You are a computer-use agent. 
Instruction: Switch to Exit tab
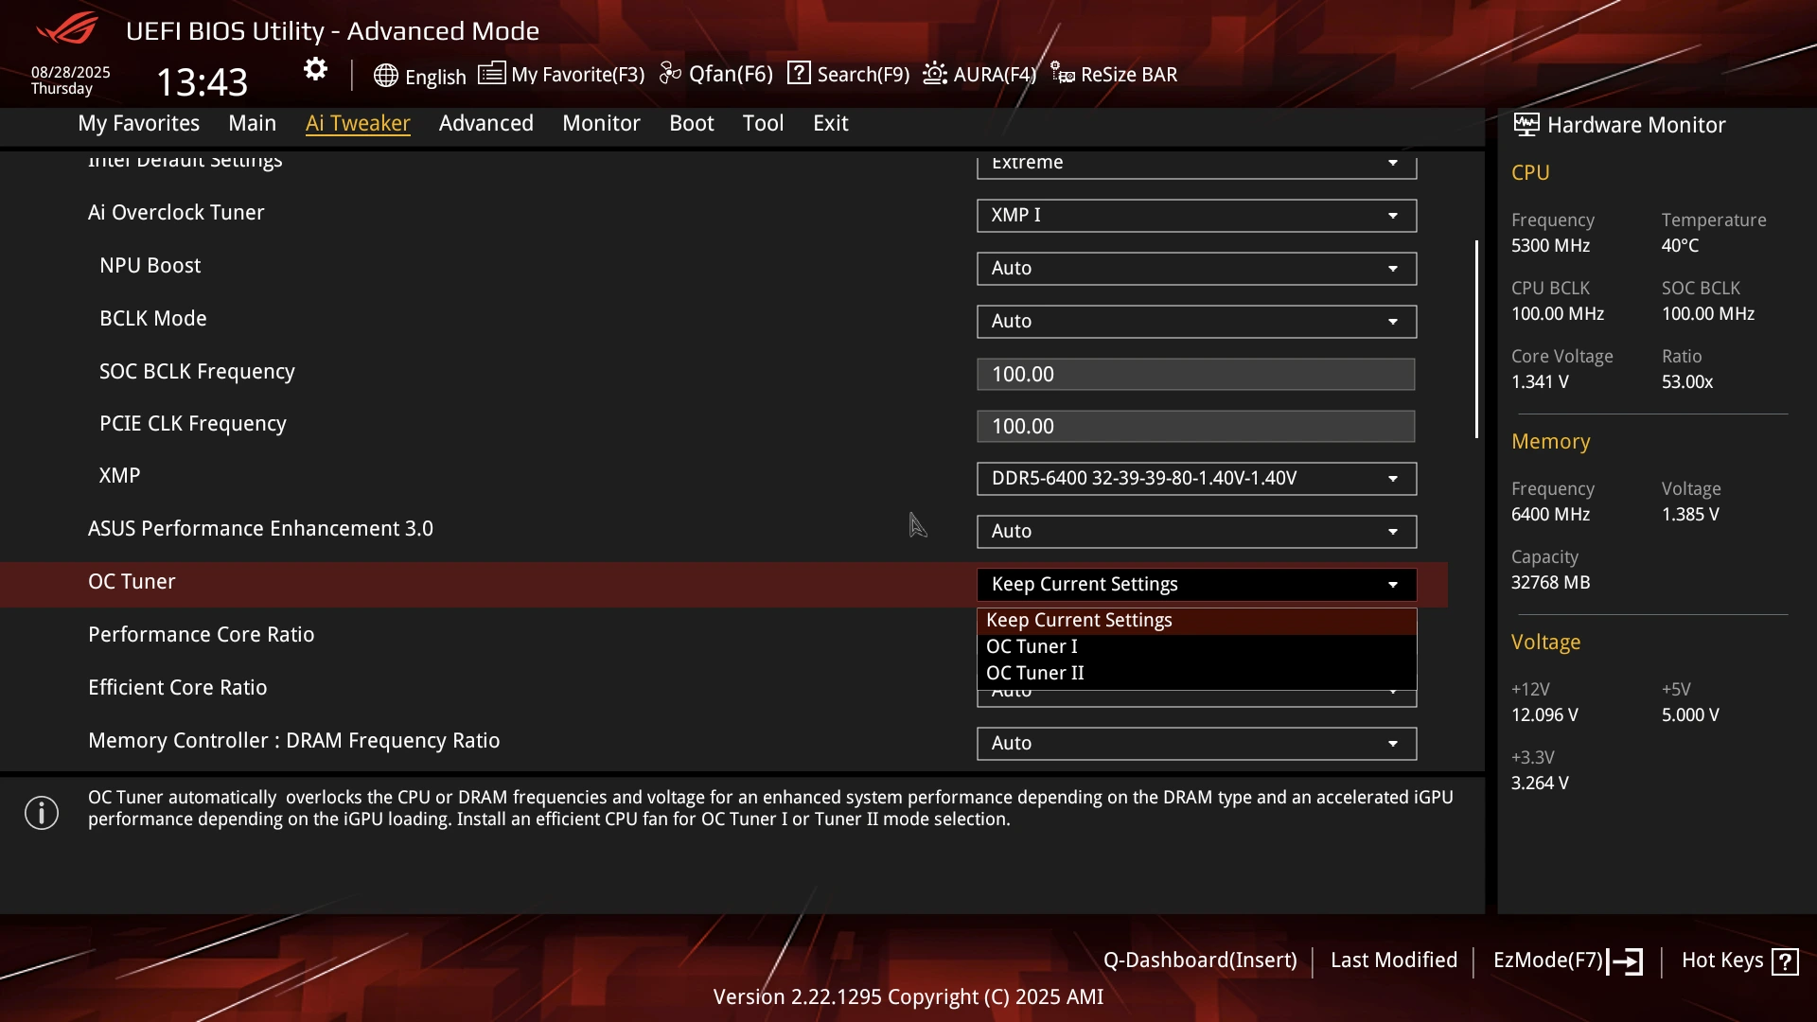pyautogui.click(x=831, y=123)
